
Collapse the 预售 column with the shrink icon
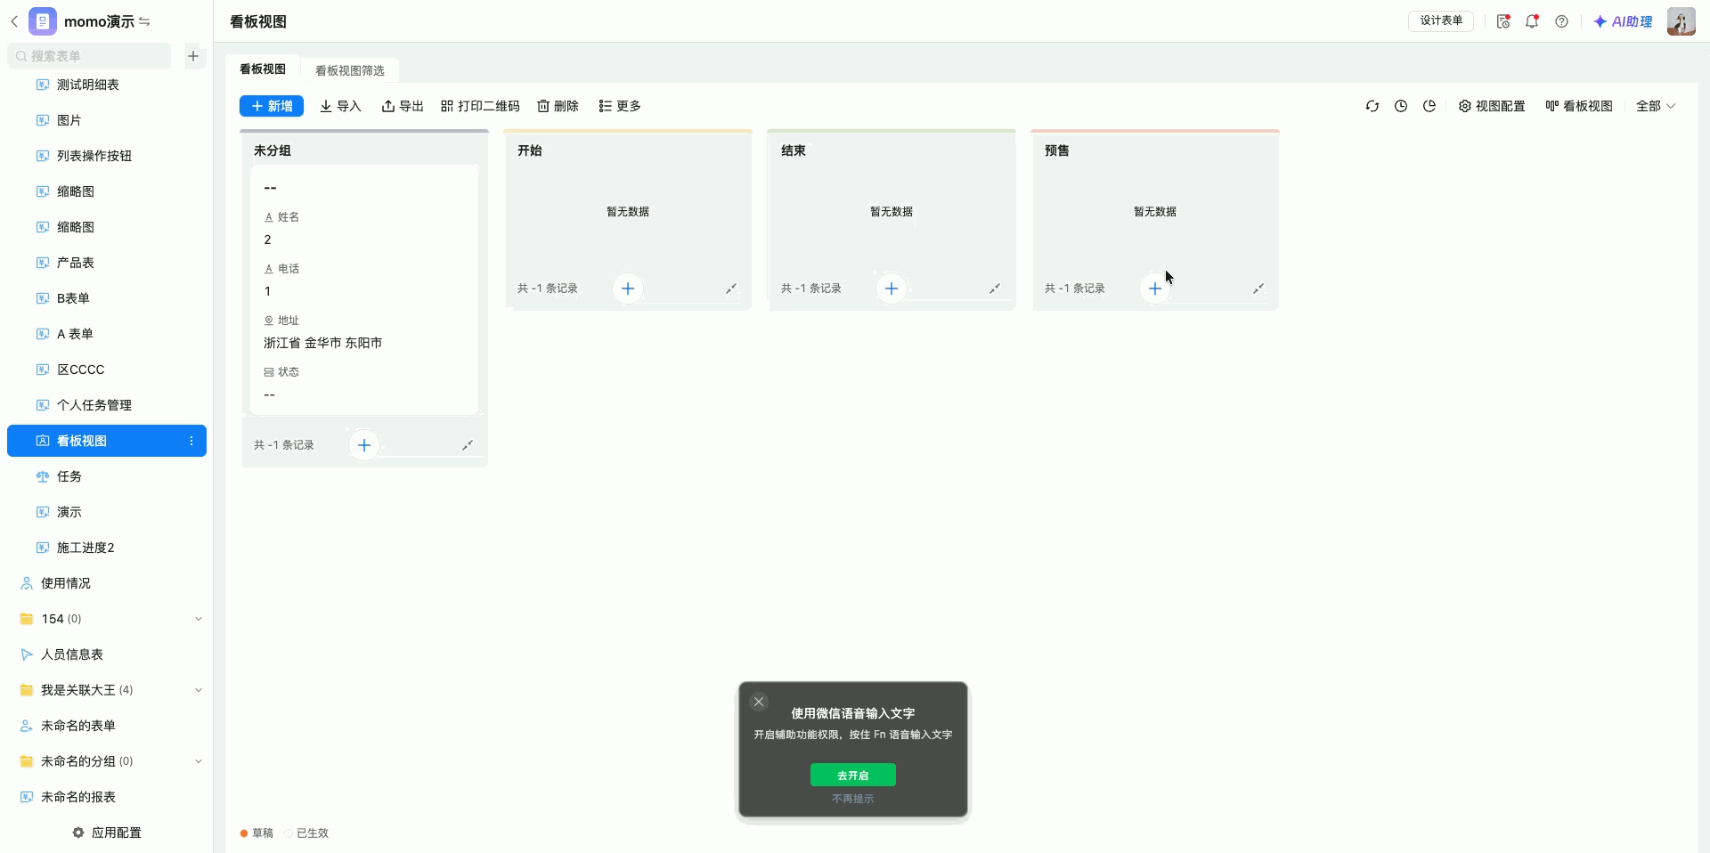[1258, 288]
